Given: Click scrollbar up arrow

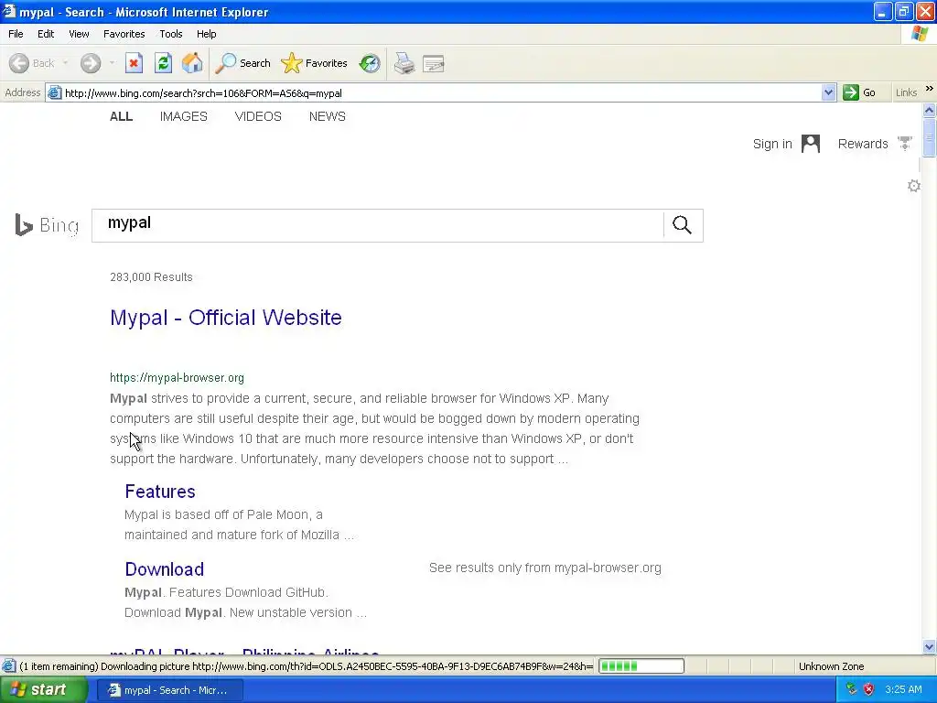Looking at the screenshot, I should (929, 110).
